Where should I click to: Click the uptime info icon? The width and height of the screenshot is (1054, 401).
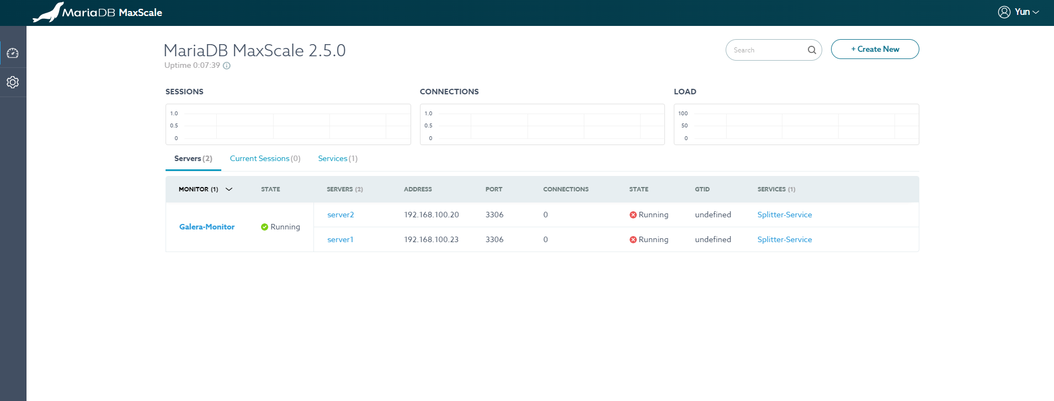tap(227, 66)
